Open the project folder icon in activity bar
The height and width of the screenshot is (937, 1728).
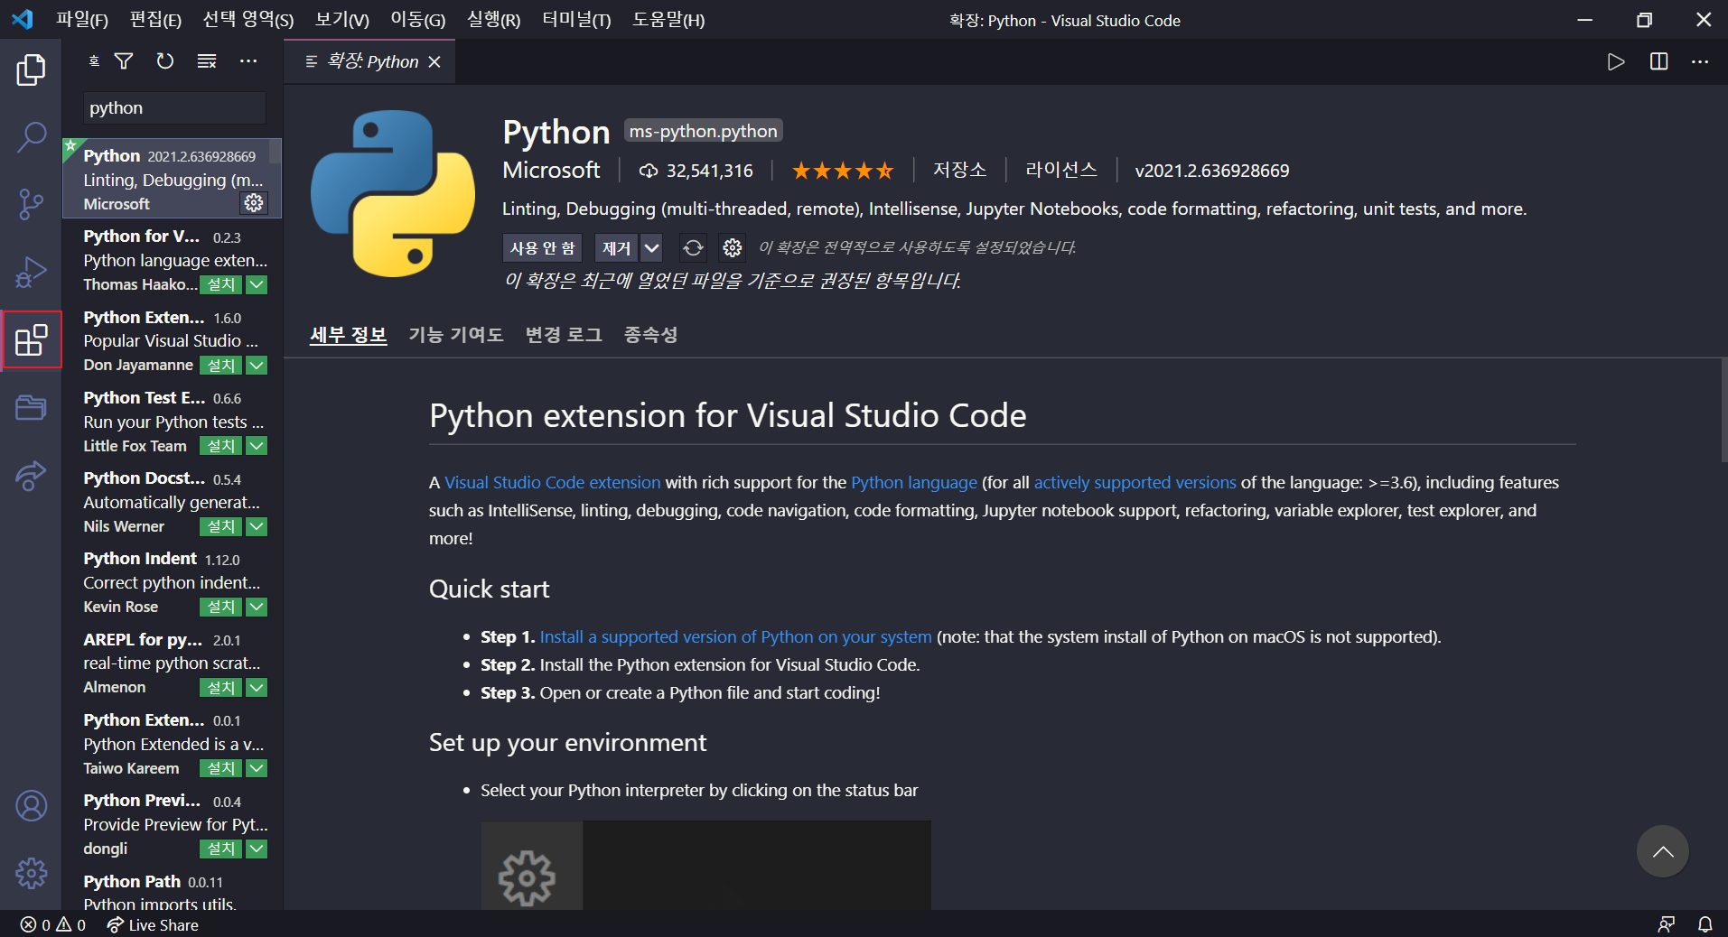31,407
